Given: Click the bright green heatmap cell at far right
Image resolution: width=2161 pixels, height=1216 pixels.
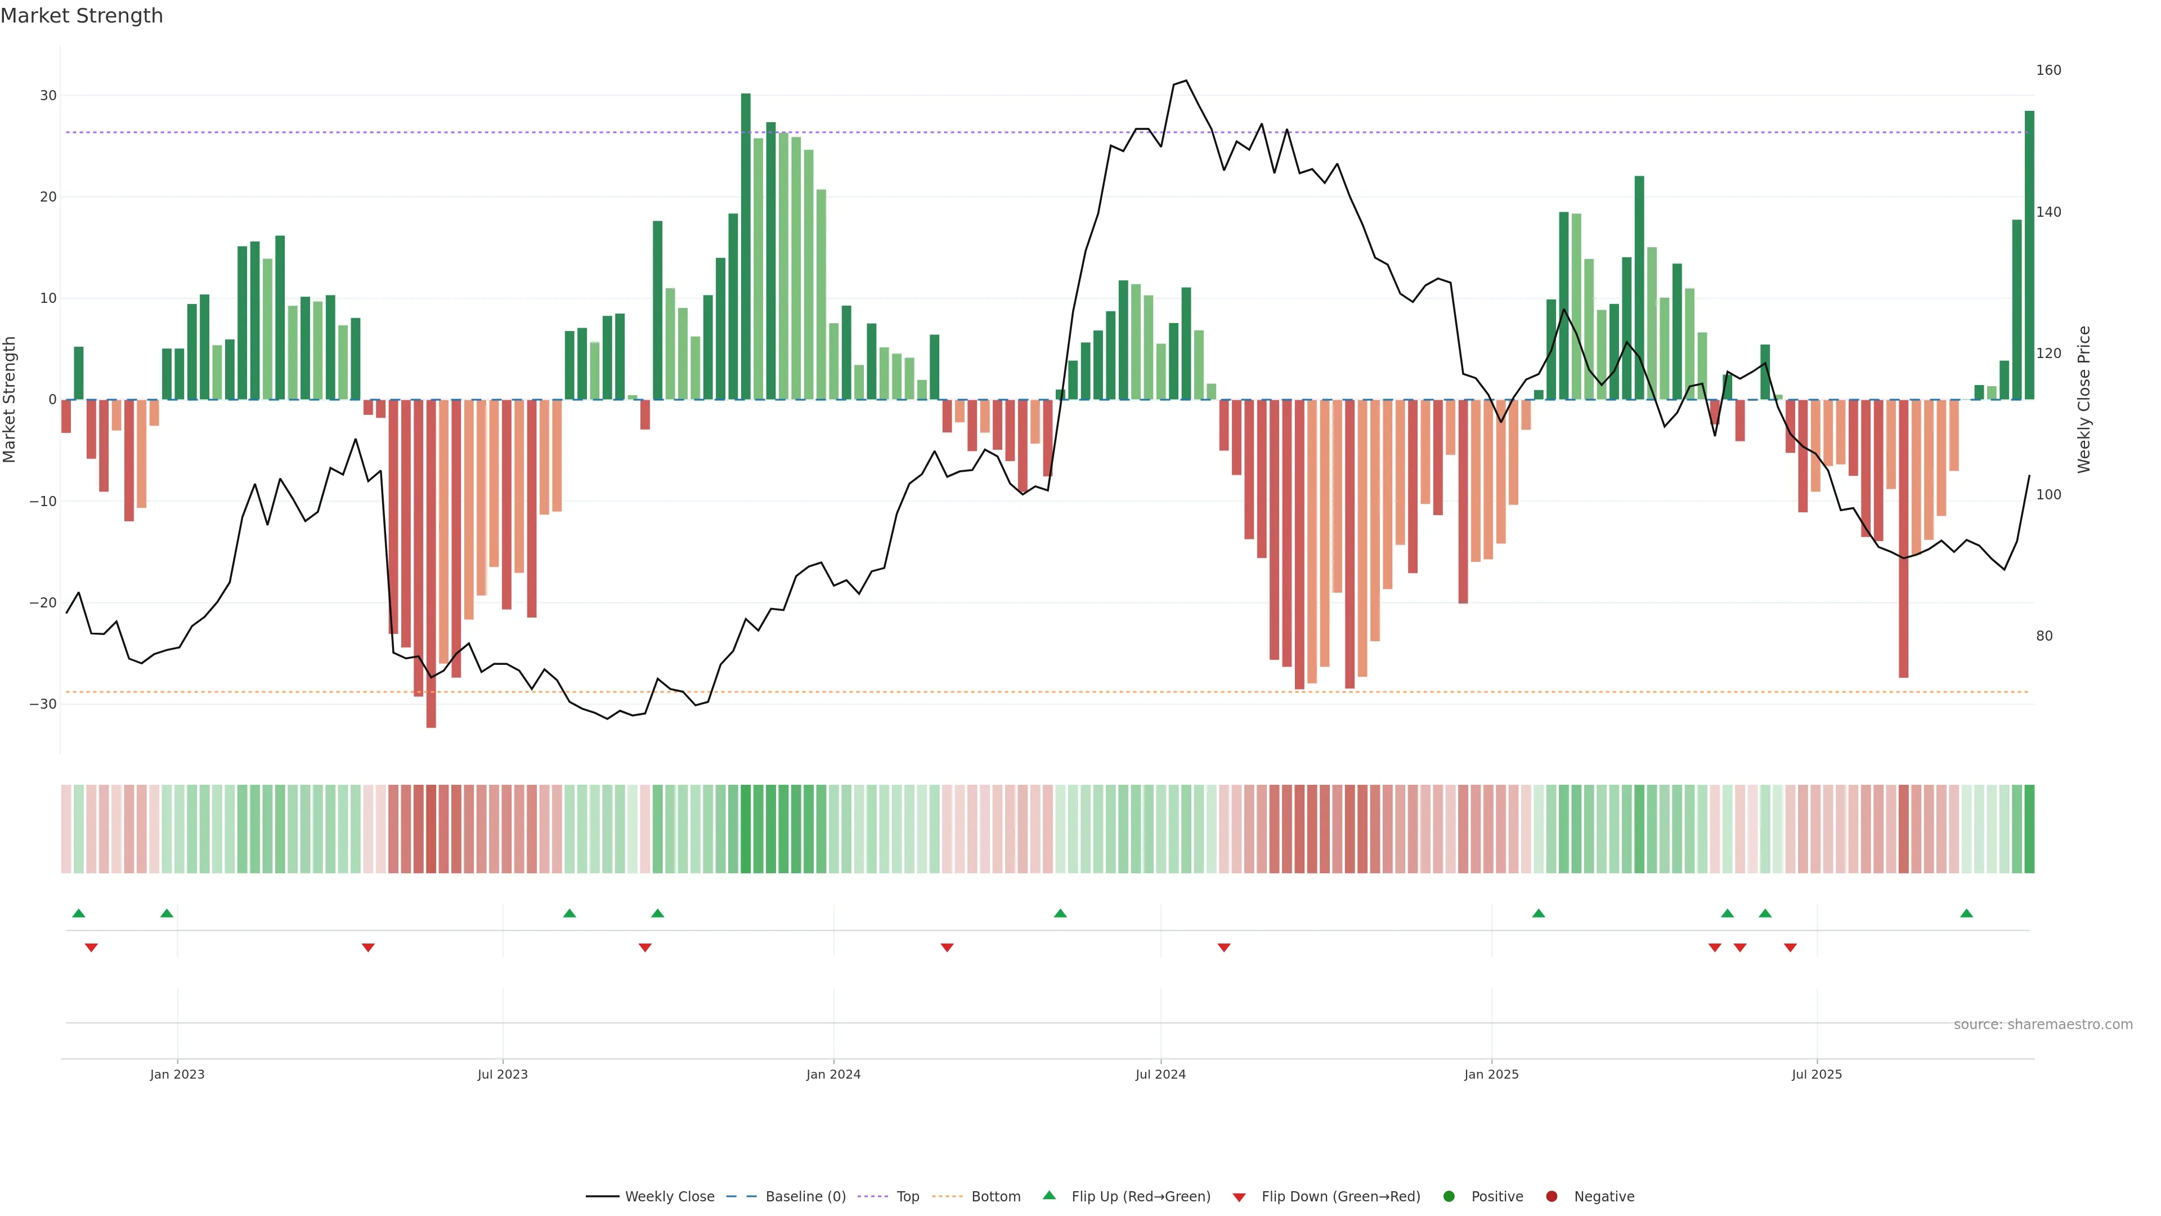Looking at the screenshot, I should point(2029,829).
